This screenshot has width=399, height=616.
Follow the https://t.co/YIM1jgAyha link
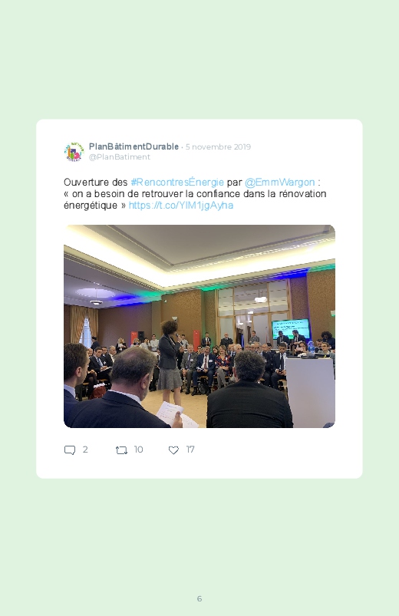tap(181, 206)
